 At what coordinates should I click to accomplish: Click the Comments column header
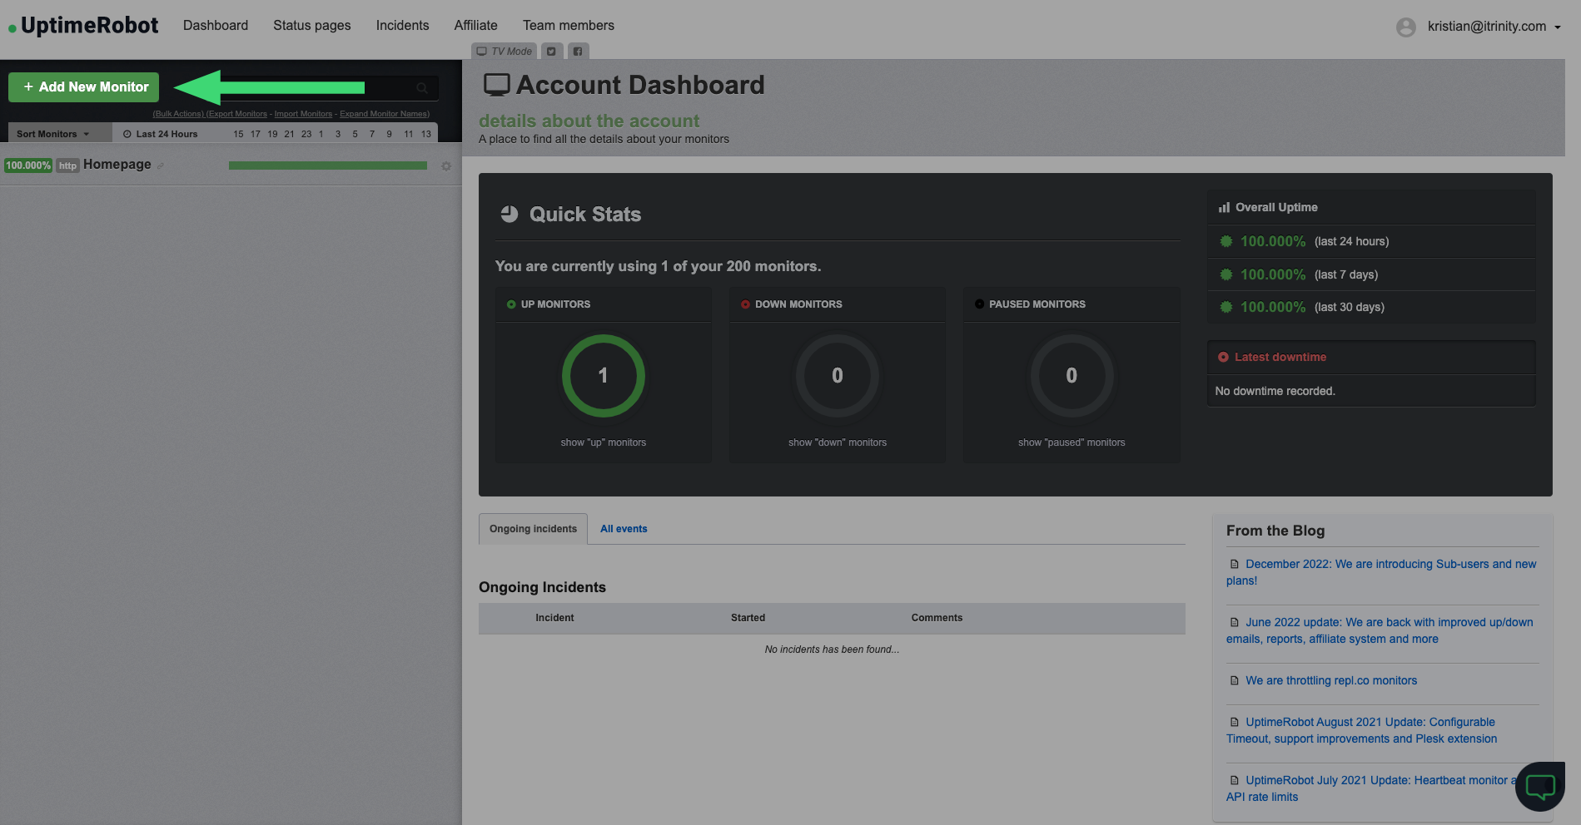(937, 618)
